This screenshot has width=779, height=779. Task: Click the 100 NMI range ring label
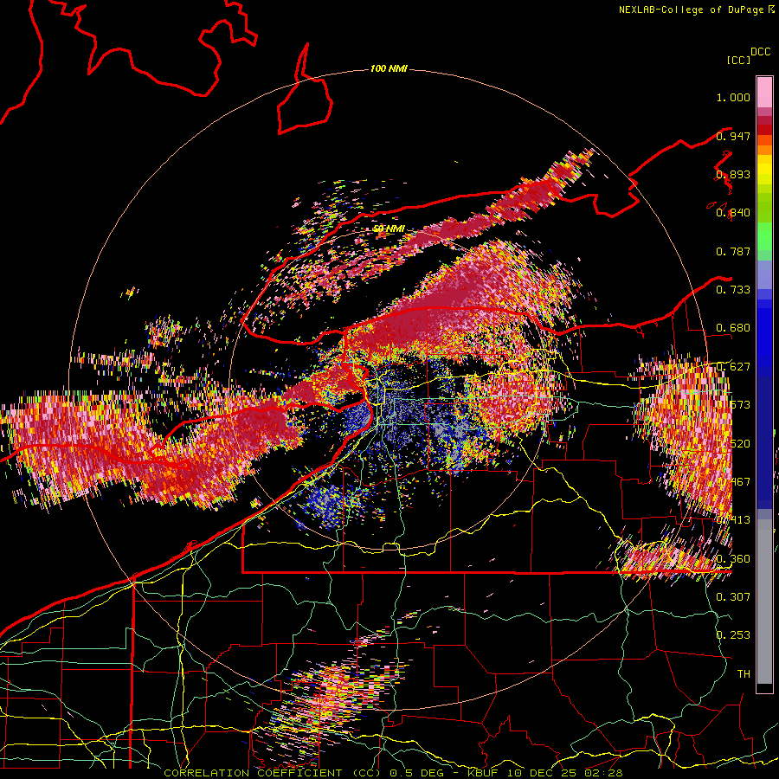(x=389, y=68)
